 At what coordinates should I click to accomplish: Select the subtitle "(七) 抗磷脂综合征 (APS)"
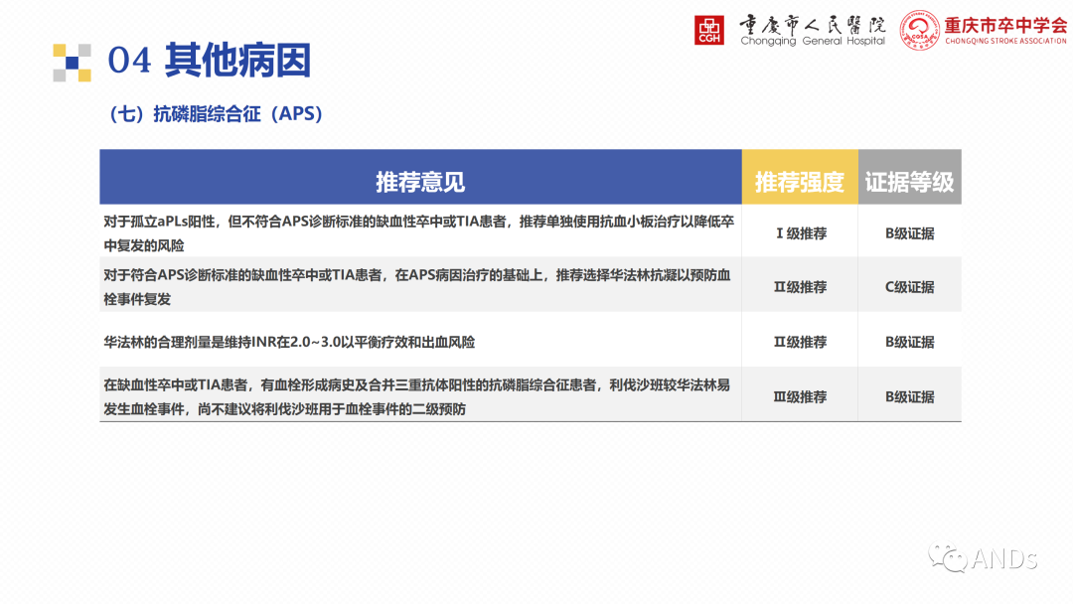[x=217, y=113]
